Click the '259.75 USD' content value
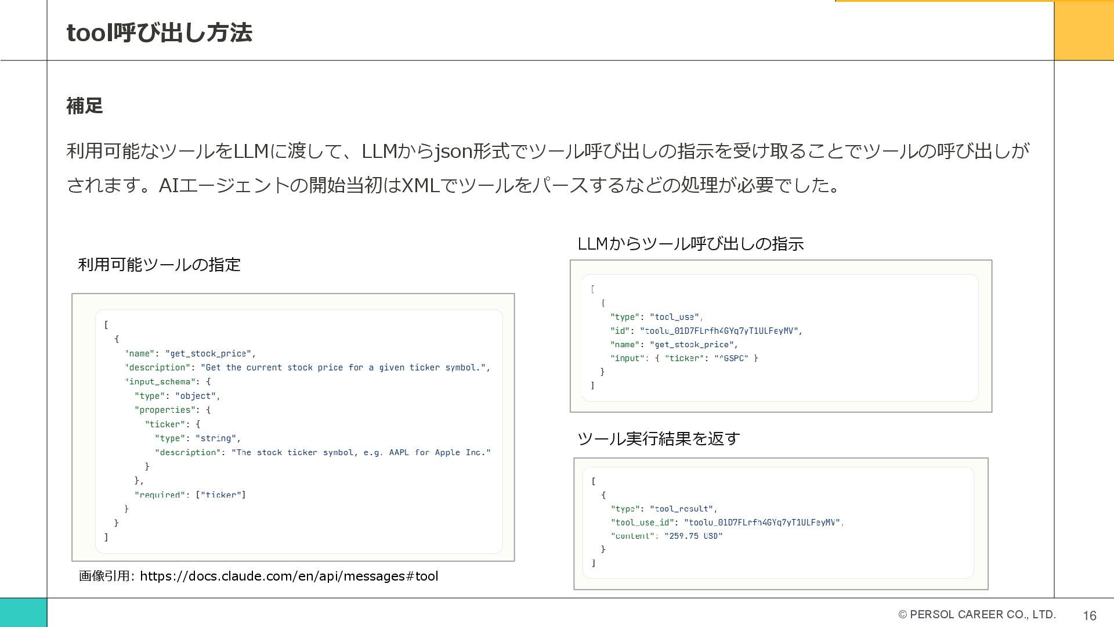 click(693, 536)
